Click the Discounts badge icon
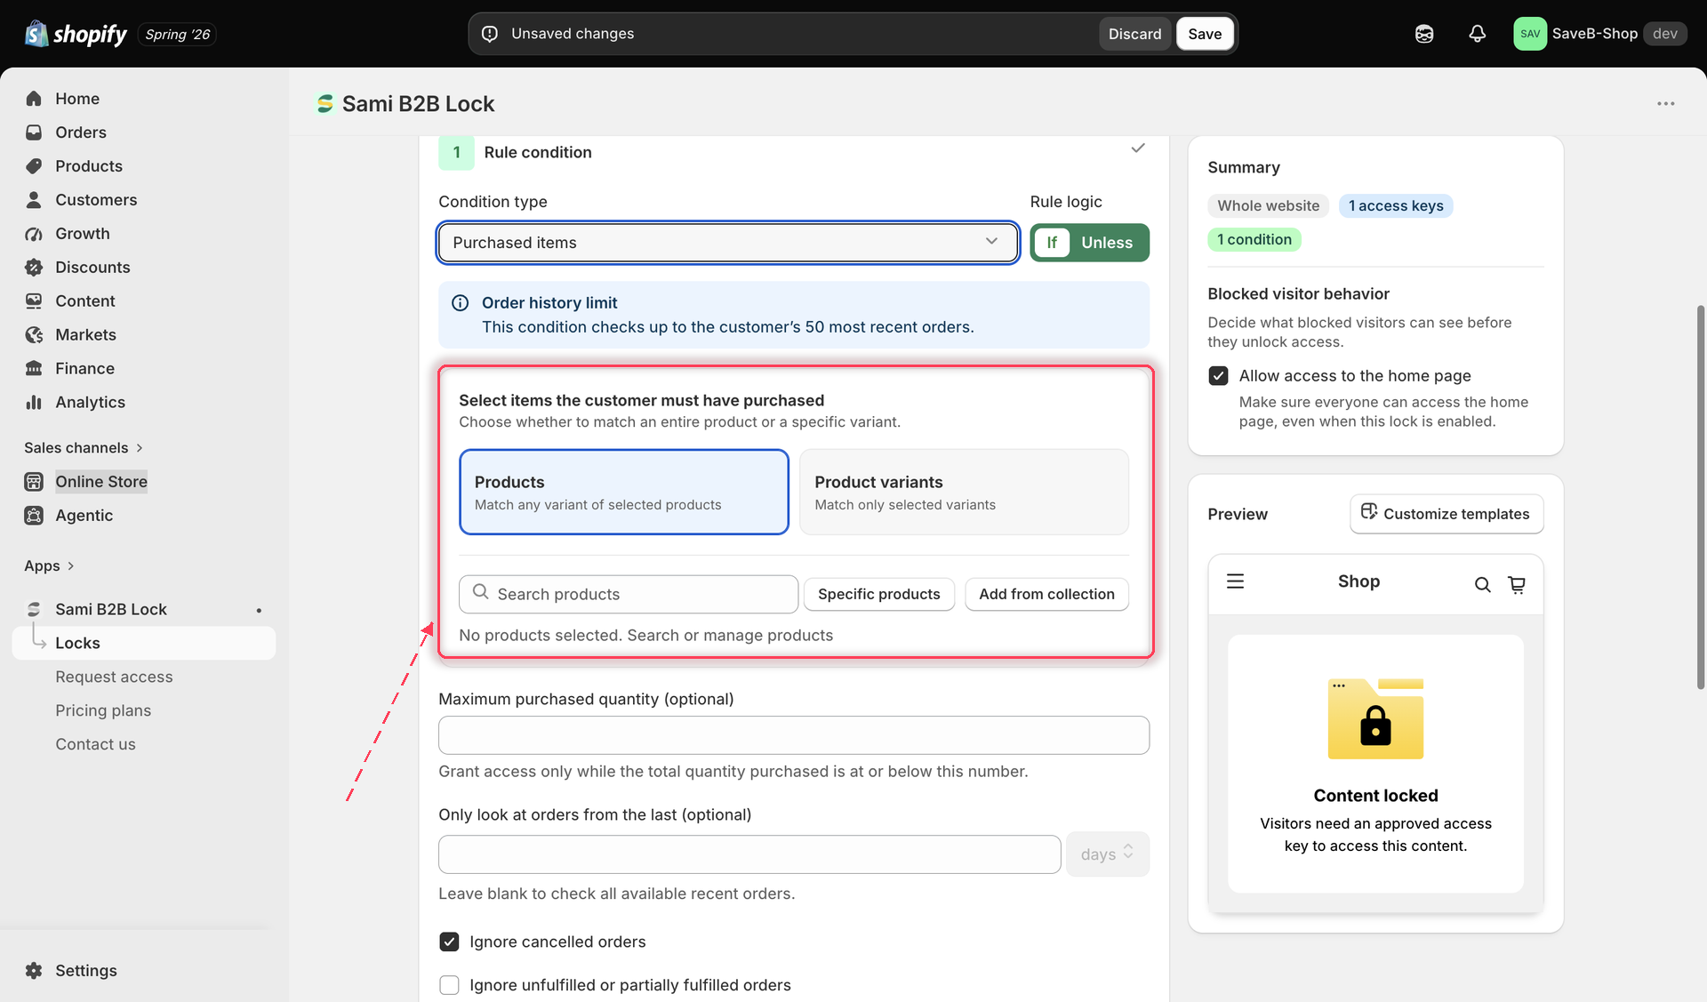Screen dimensions: 1707x1002 point(34,268)
